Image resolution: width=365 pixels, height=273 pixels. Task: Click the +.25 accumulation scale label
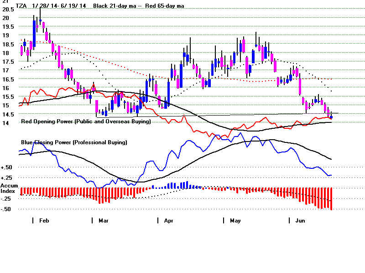pos(6,178)
